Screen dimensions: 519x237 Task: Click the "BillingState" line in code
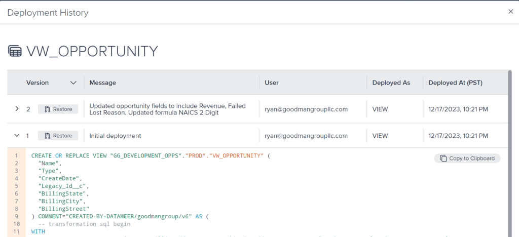tap(63, 193)
